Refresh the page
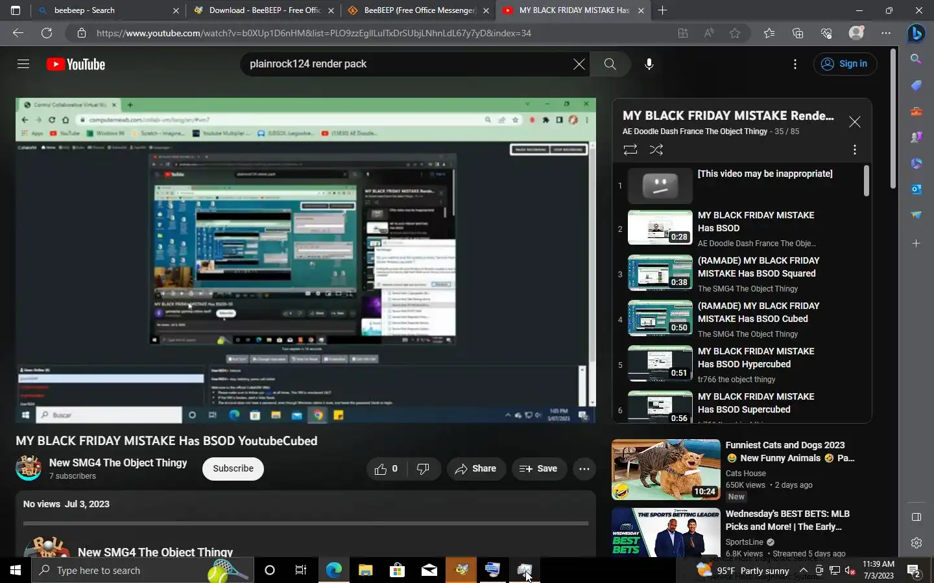This screenshot has width=934, height=583. coord(47,33)
